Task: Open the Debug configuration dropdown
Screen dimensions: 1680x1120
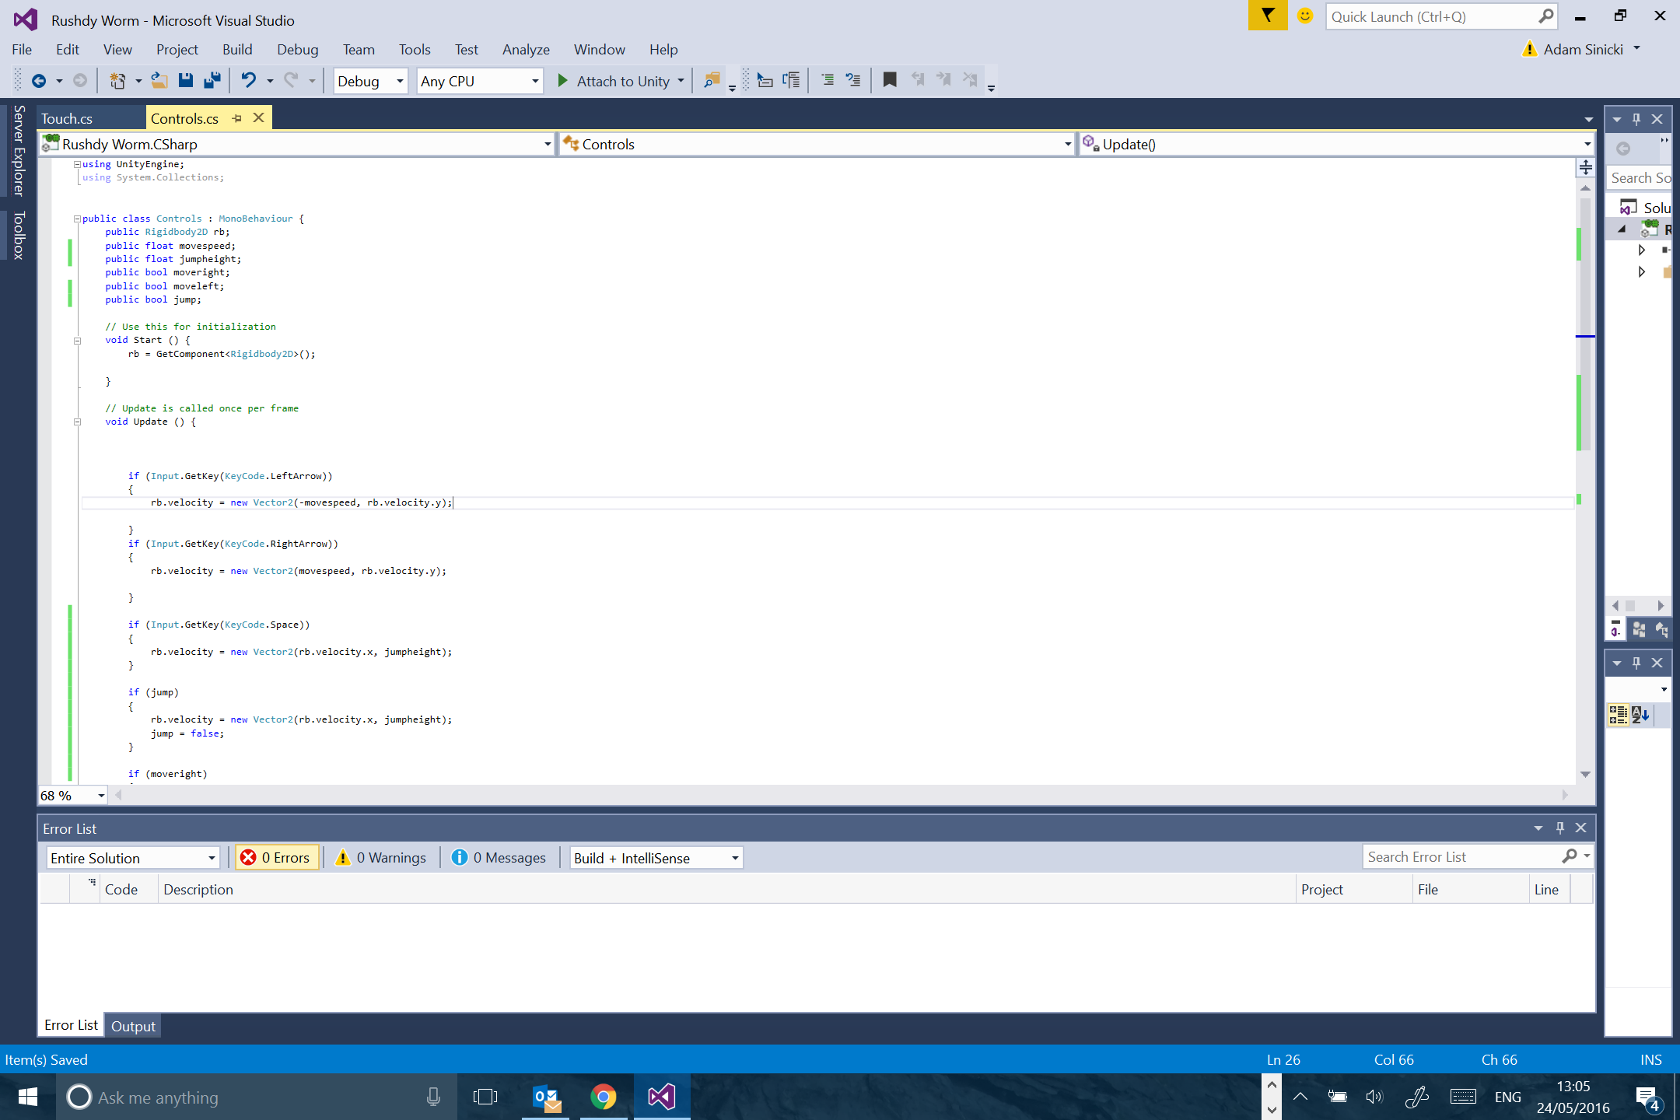Action: coord(370,81)
